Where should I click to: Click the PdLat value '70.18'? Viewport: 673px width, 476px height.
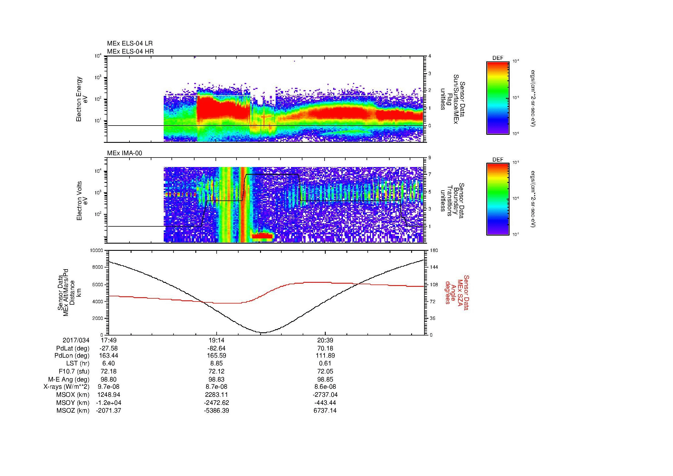click(x=325, y=348)
